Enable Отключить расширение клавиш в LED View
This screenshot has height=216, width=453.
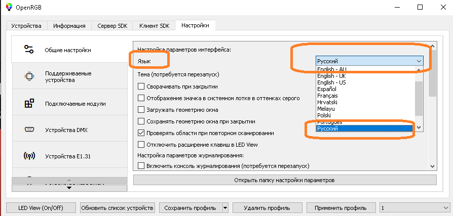(141, 144)
